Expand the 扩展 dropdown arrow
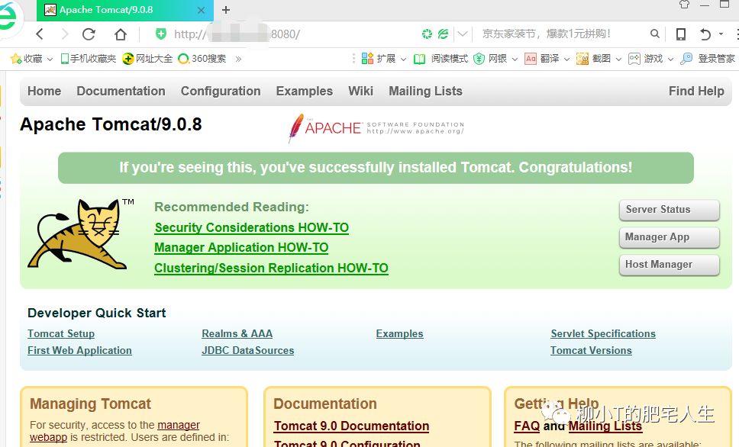Screen dimensions: 739x447 pos(403,59)
